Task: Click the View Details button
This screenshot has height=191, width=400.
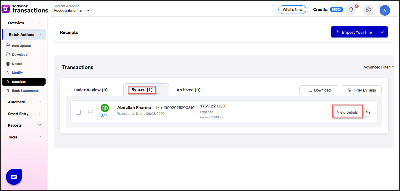Action: (347, 112)
